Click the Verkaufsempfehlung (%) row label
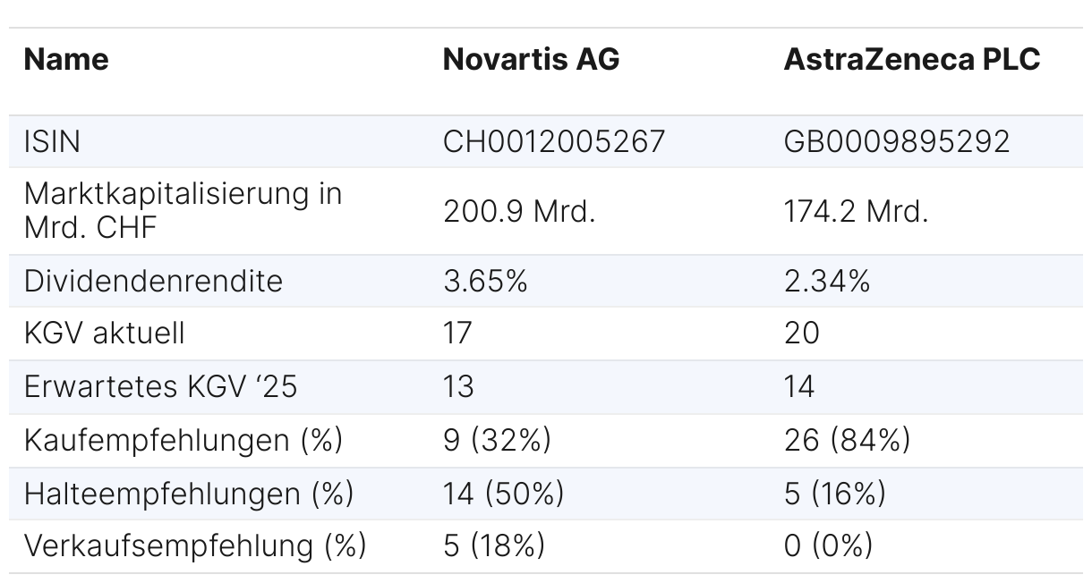The width and height of the screenshot is (1092, 583). point(195,545)
